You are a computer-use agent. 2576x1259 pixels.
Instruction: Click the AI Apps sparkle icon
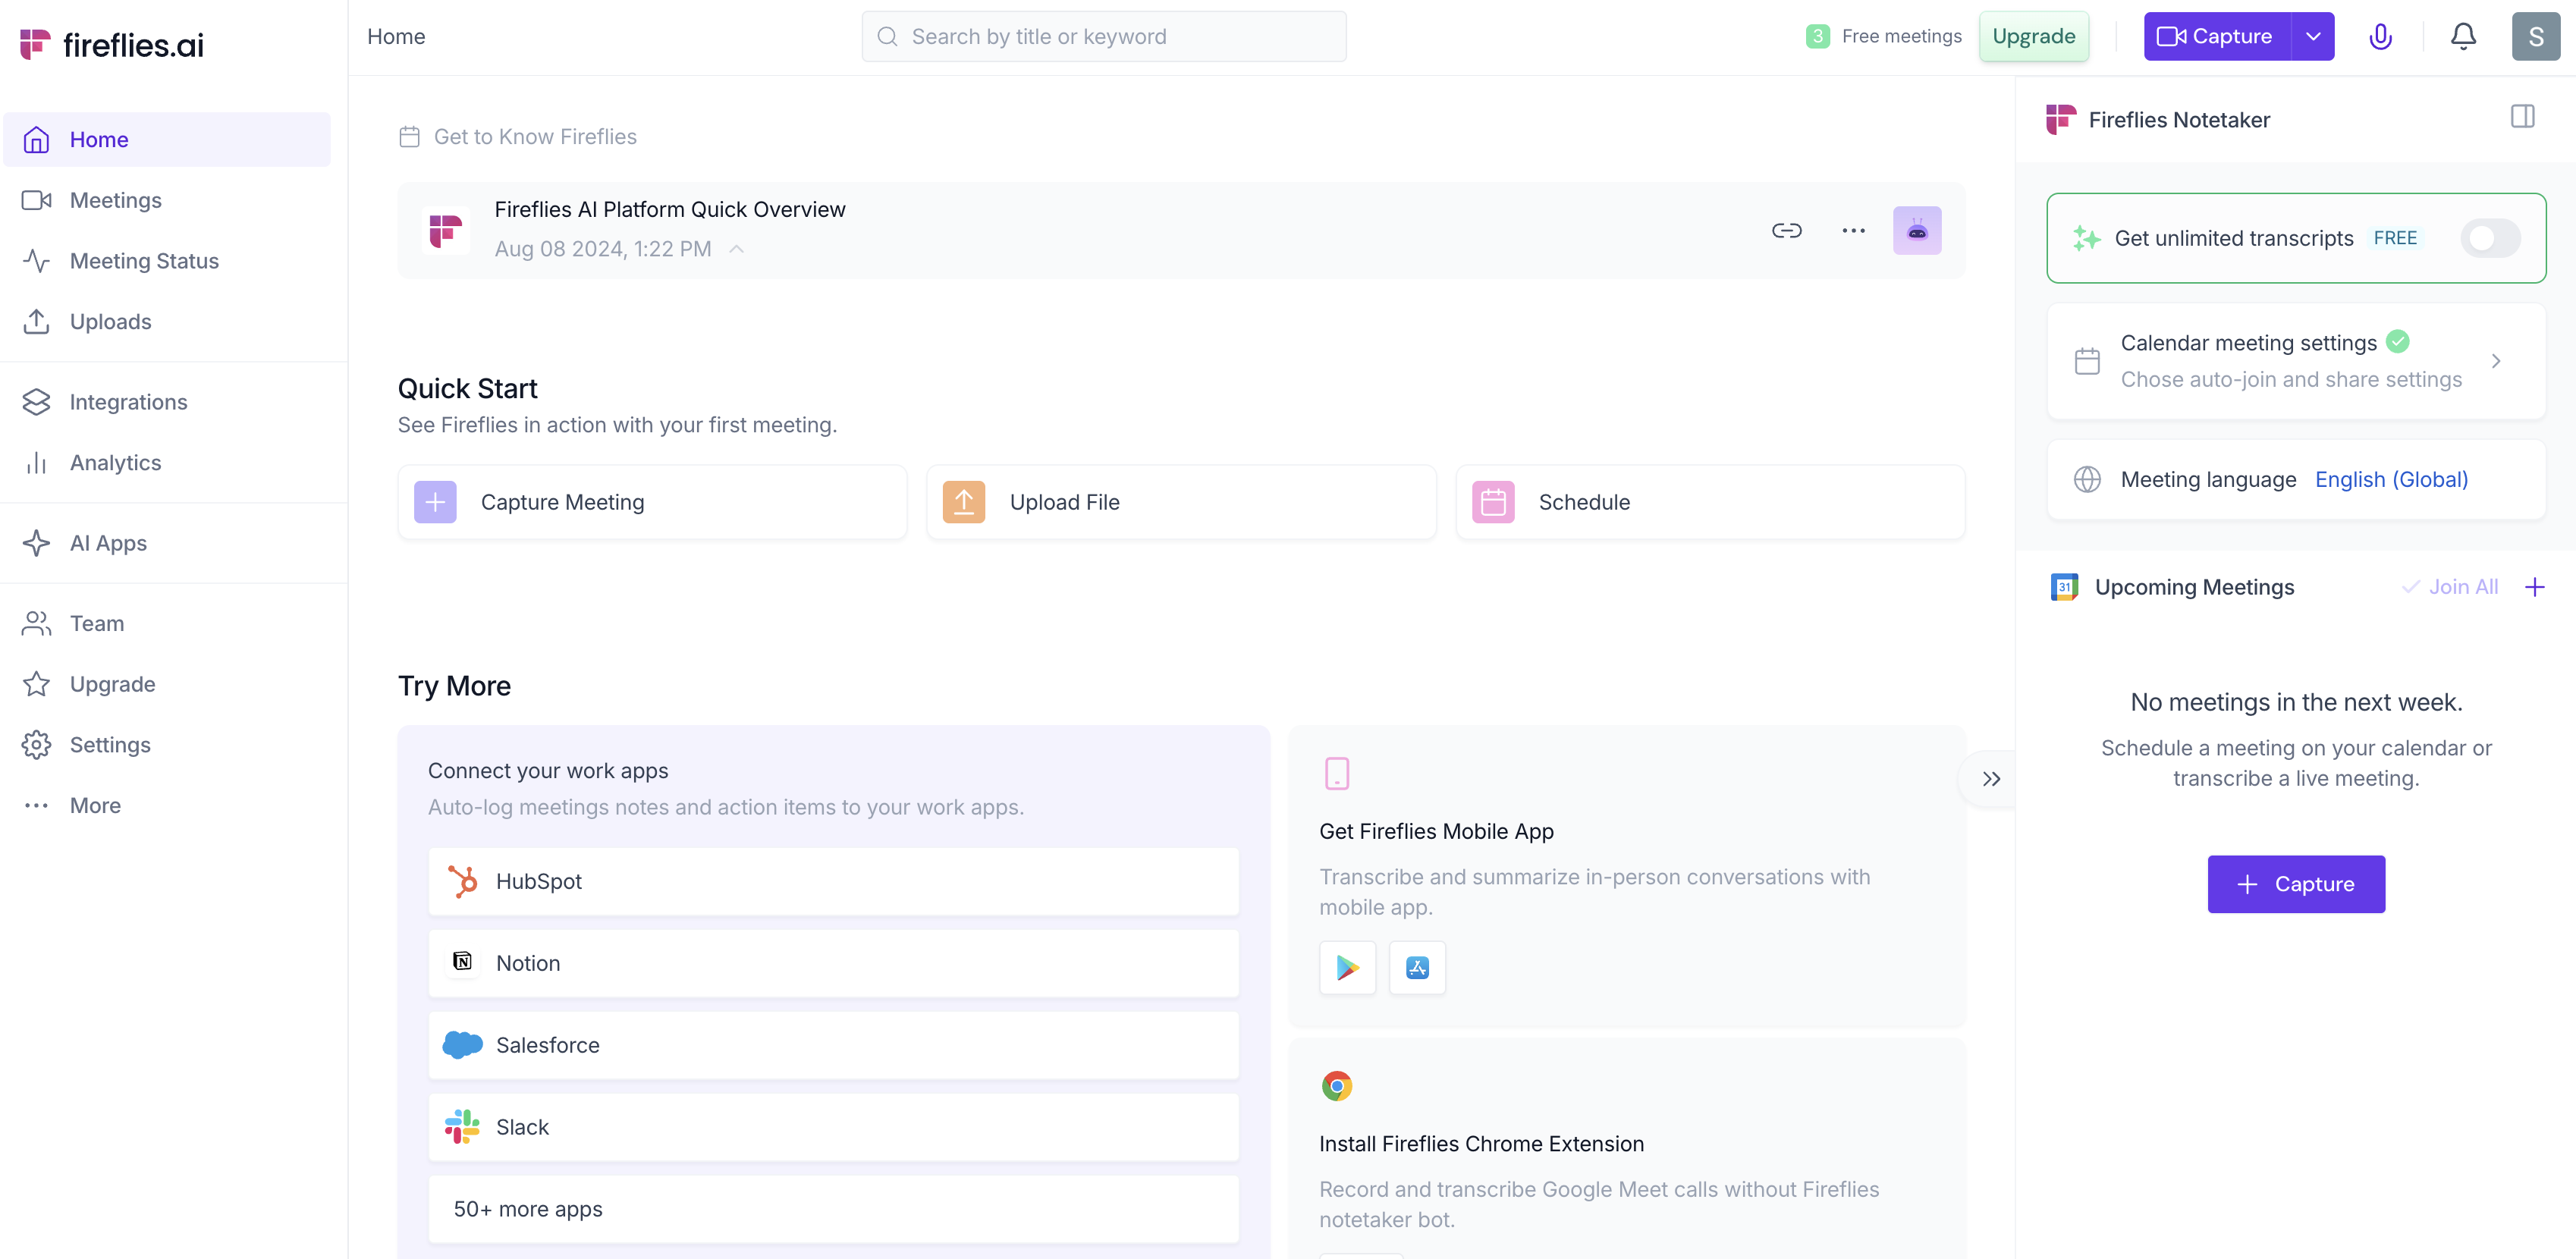click(37, 543)
